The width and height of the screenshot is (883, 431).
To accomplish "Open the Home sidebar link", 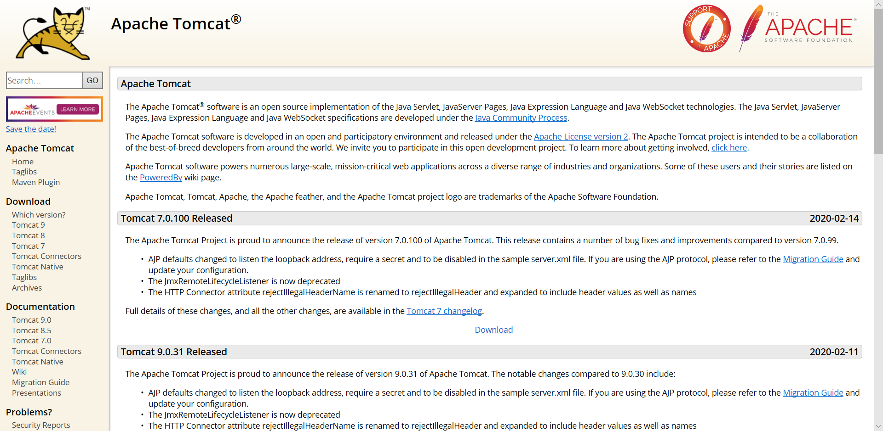I will [23, 162].
